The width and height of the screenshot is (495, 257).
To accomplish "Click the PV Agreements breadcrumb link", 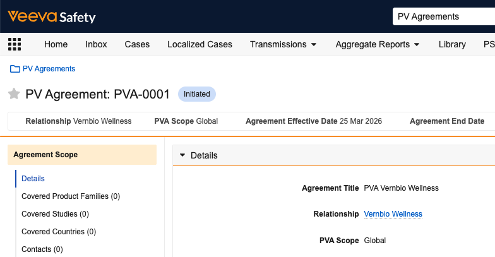I will 49,69.
